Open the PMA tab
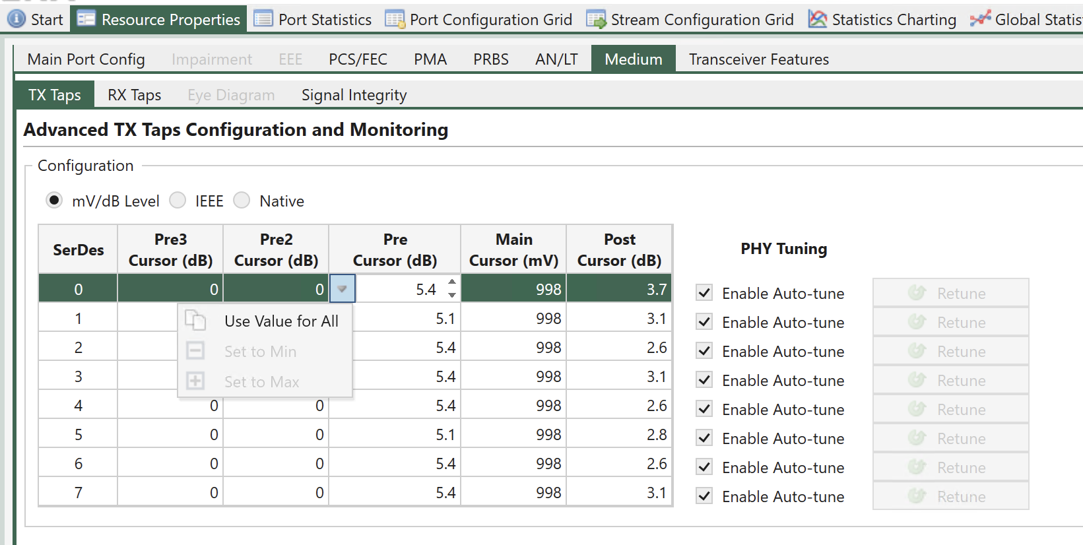This screenshot has height=545, width=1083. pyautogui.click(x=430, y=59)
